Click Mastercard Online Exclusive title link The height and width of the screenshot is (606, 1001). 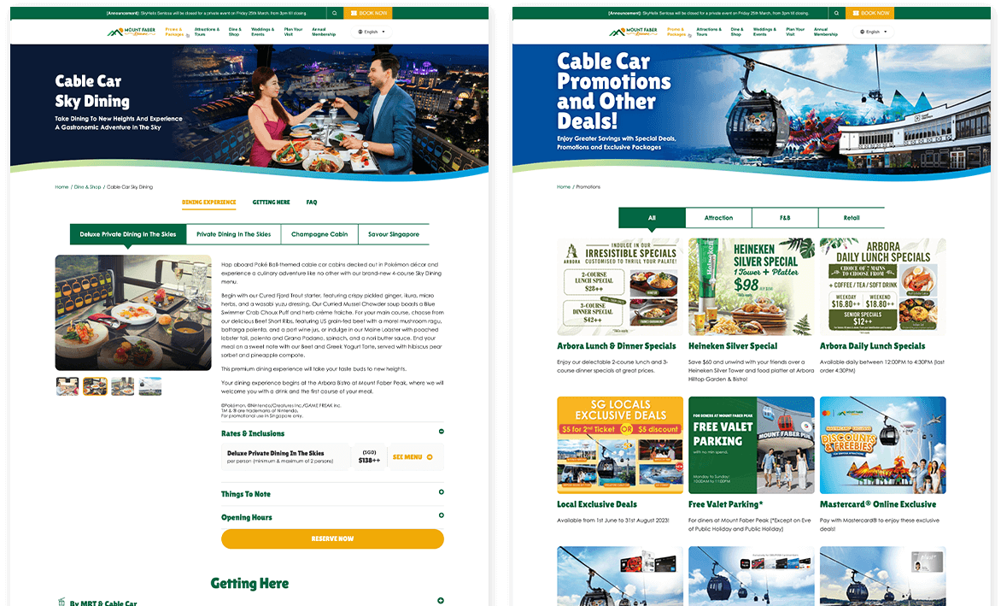tap(878, 504)
